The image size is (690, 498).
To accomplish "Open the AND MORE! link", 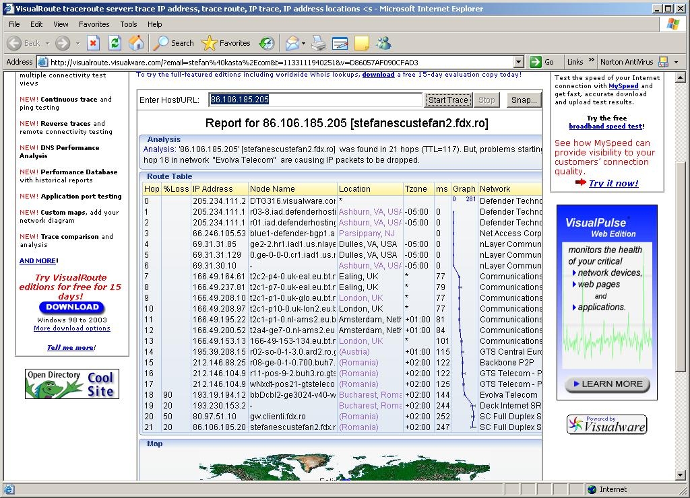I will pyautogui.click(x=38, y=260).
